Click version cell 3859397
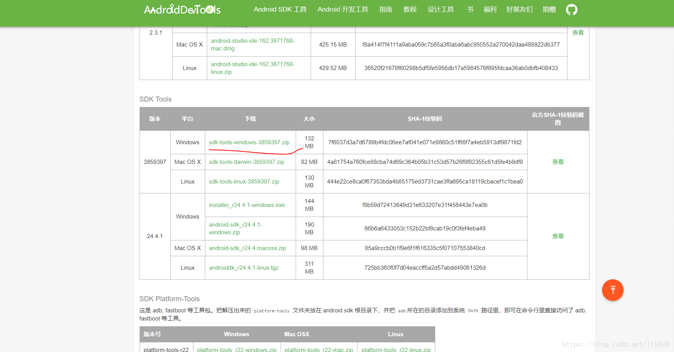The width and height of the screenshot is (674, 352). [x=155, y=162]
